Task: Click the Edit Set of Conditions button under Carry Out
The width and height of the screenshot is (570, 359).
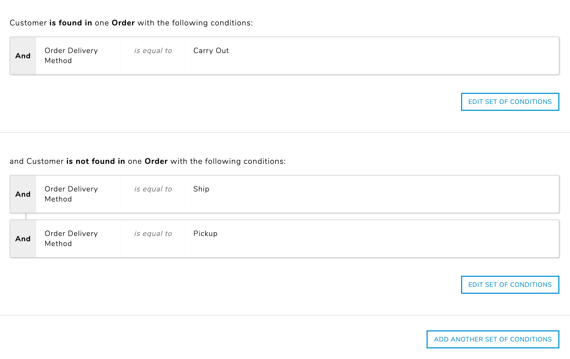Action: tap(510, 102)
